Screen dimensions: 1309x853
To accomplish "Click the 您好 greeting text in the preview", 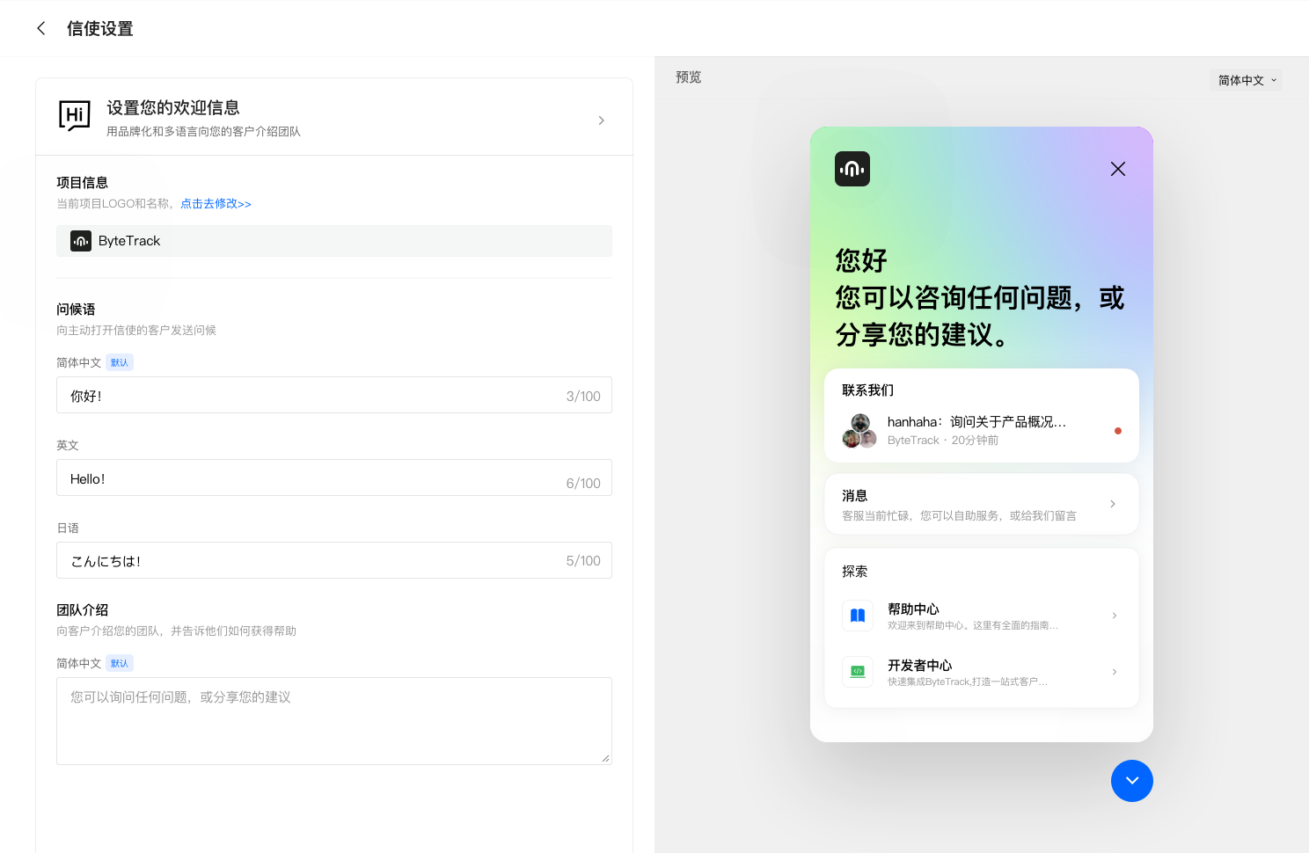I will click(x=861, y=260).
